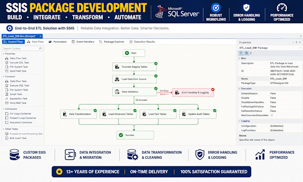Select MaxConcurrentExecutables value -1
Viewport: 303px width, 182px height.
point(271,115)
